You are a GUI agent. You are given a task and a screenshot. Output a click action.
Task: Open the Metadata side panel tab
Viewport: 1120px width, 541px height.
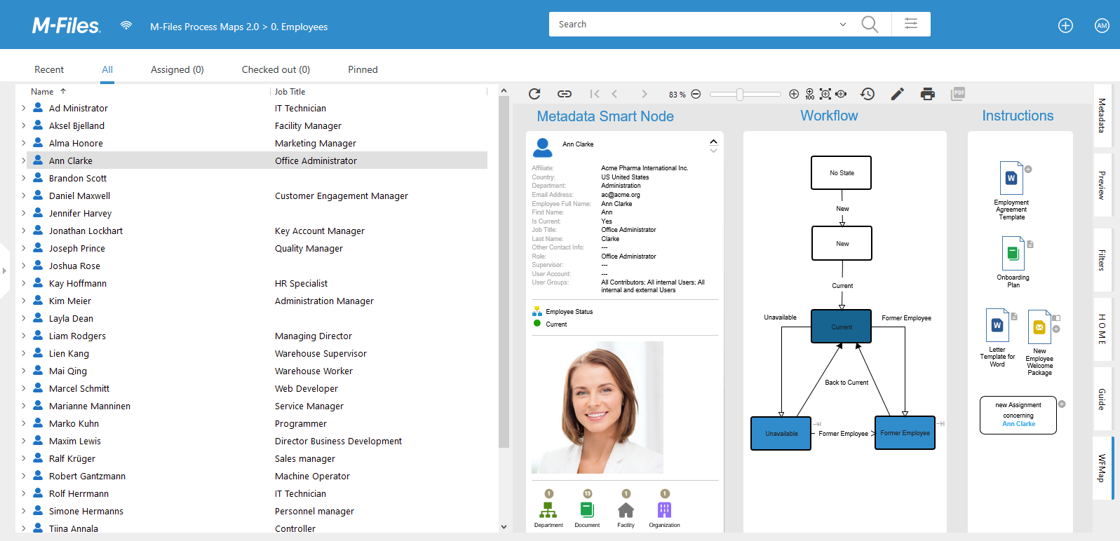pyautogui.click(x=1102, y=116)
